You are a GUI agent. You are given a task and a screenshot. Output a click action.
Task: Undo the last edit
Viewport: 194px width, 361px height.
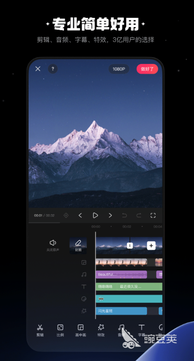[124, 215]
